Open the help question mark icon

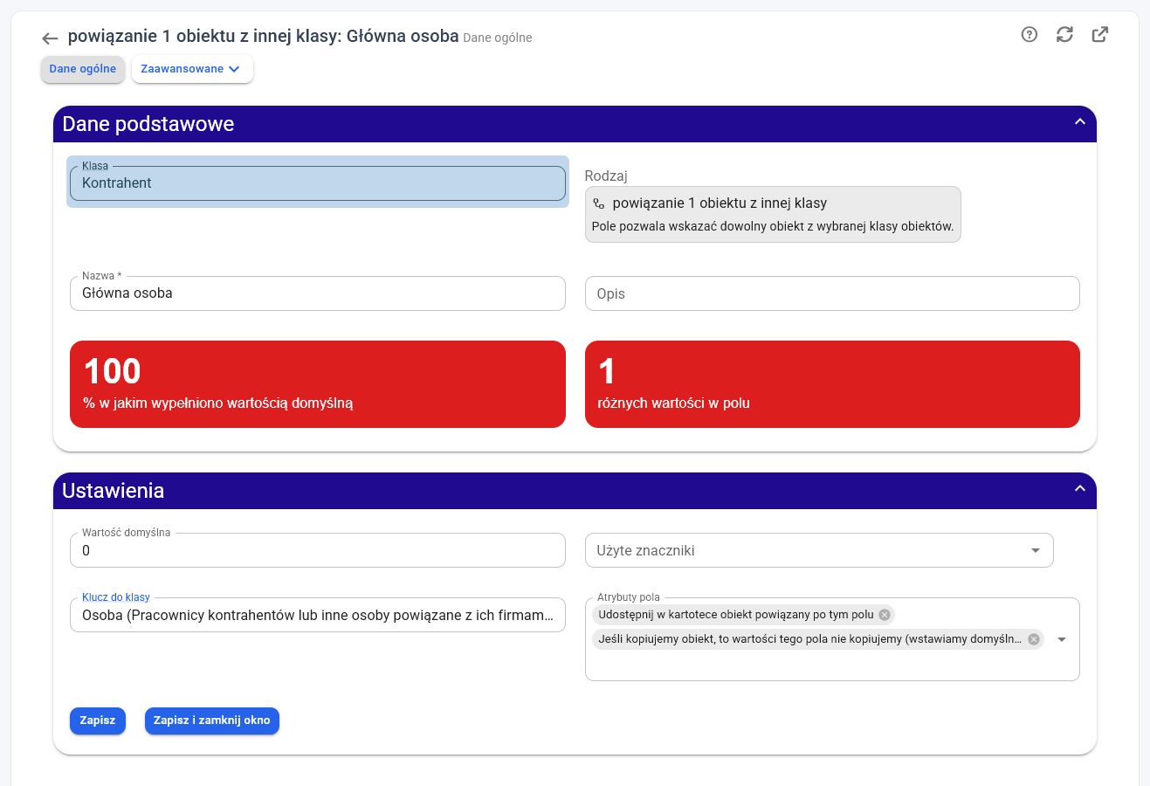point(1029,35)
